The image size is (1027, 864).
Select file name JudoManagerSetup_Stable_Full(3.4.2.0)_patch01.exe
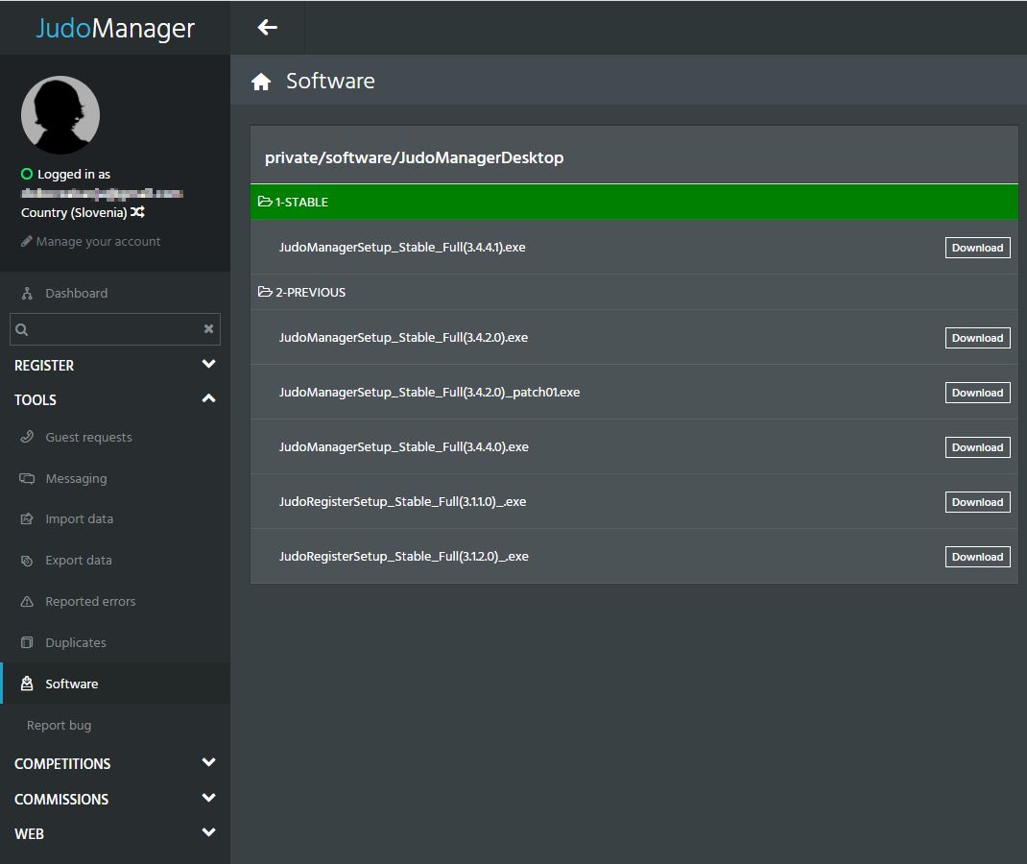[430, 393]
